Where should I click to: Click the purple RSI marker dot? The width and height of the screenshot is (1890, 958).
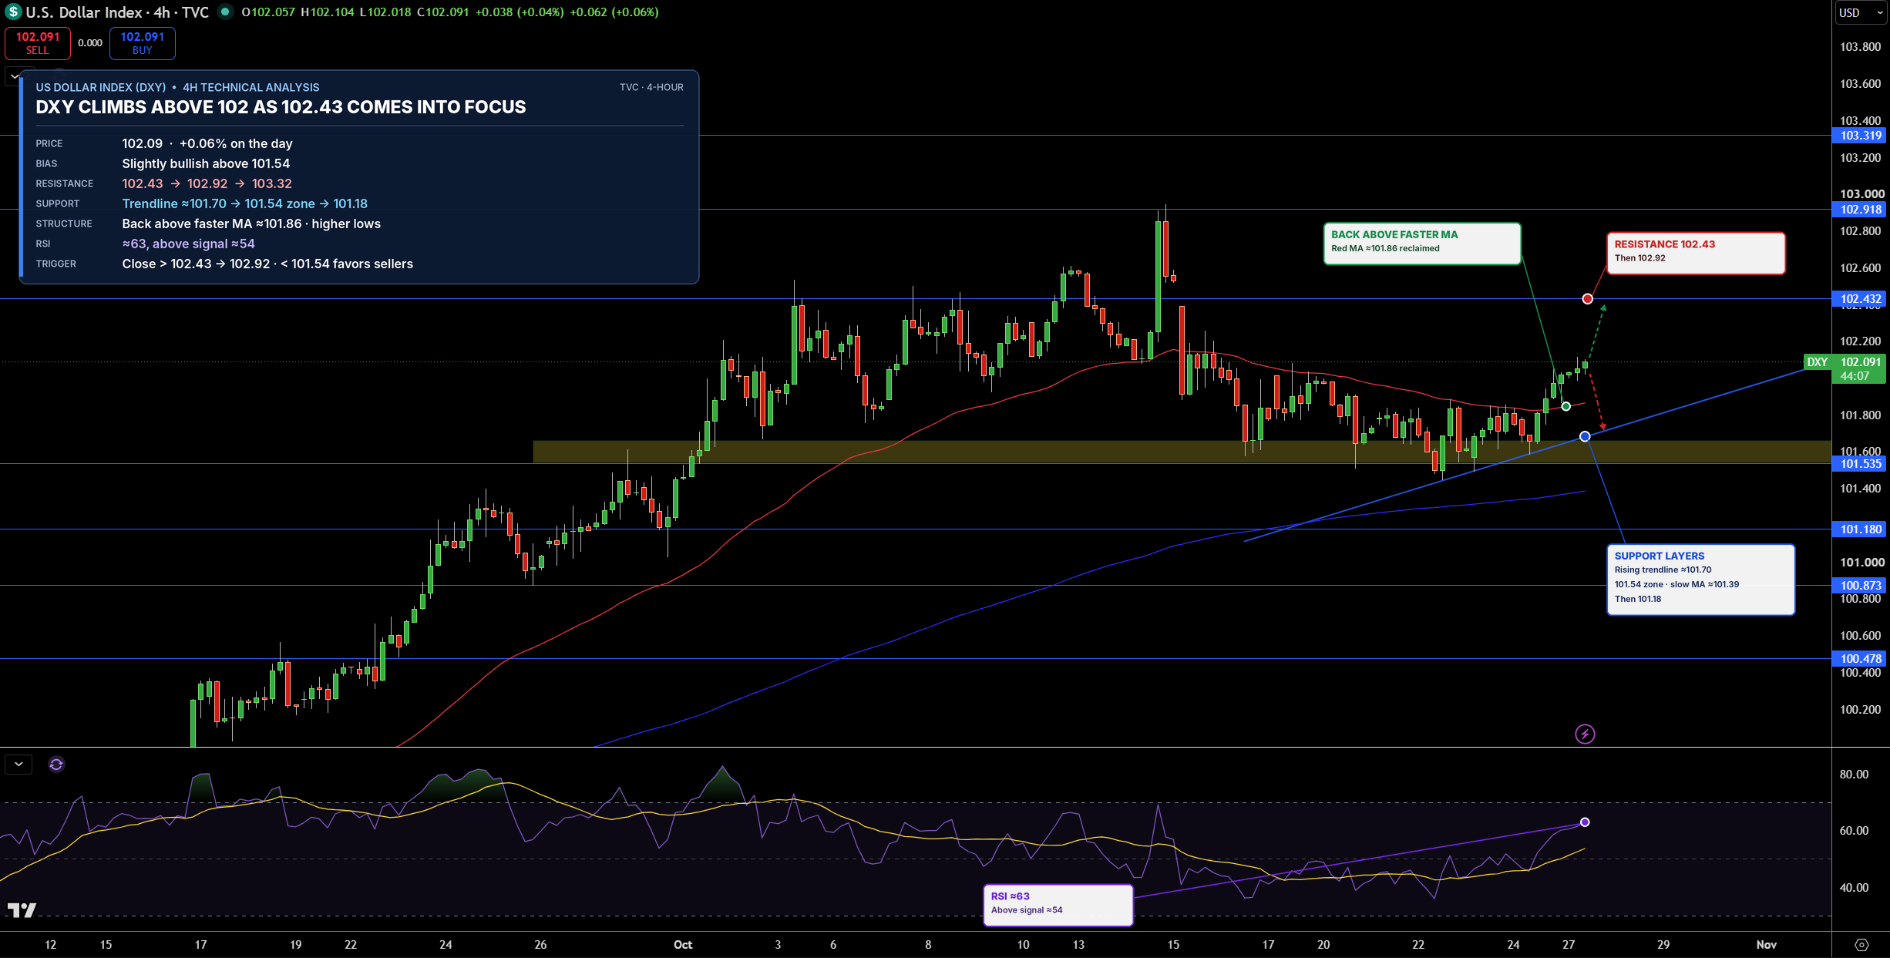click(x=1585, y=822)
